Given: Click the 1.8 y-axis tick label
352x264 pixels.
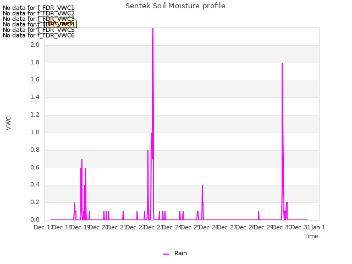Looking at the screenshot, I should coord(35,62).
